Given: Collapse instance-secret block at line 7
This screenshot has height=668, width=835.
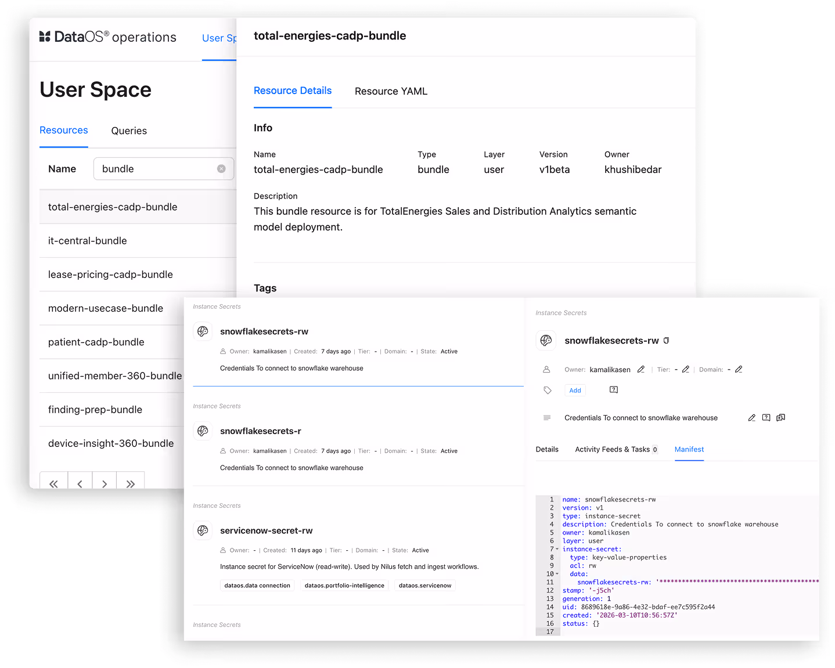Looking at the screenshot, I should click(557, 549).
